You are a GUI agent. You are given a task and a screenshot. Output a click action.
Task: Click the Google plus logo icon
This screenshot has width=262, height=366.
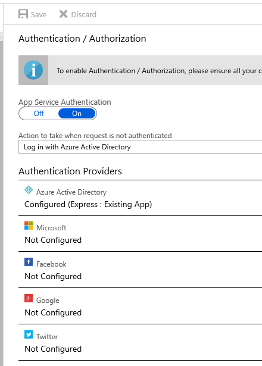point(29,298)
